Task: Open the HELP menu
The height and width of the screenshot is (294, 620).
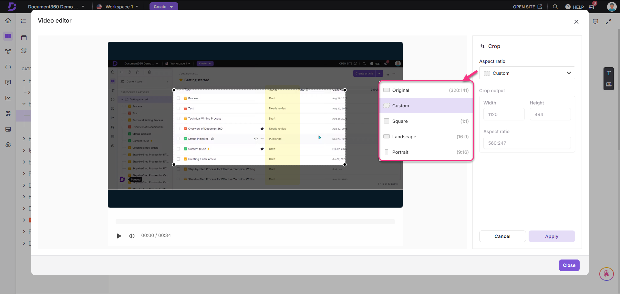Action: click(x=574, y=7)
